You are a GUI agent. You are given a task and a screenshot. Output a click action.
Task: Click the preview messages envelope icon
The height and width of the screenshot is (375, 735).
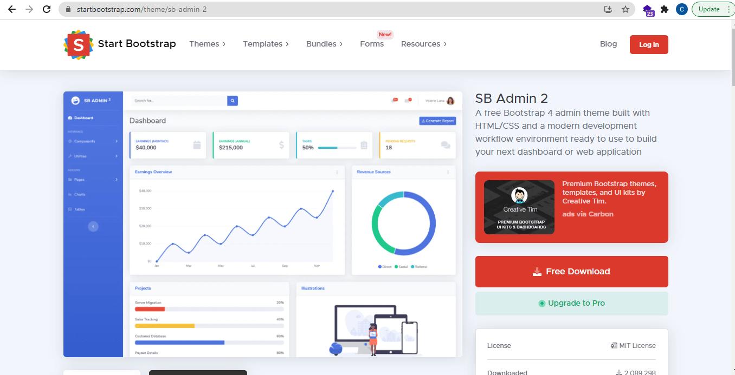[408, 100]
